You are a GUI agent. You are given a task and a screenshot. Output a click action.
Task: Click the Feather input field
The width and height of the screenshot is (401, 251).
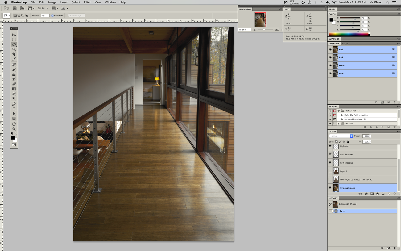pyautogui.click(x=45, y=15)
